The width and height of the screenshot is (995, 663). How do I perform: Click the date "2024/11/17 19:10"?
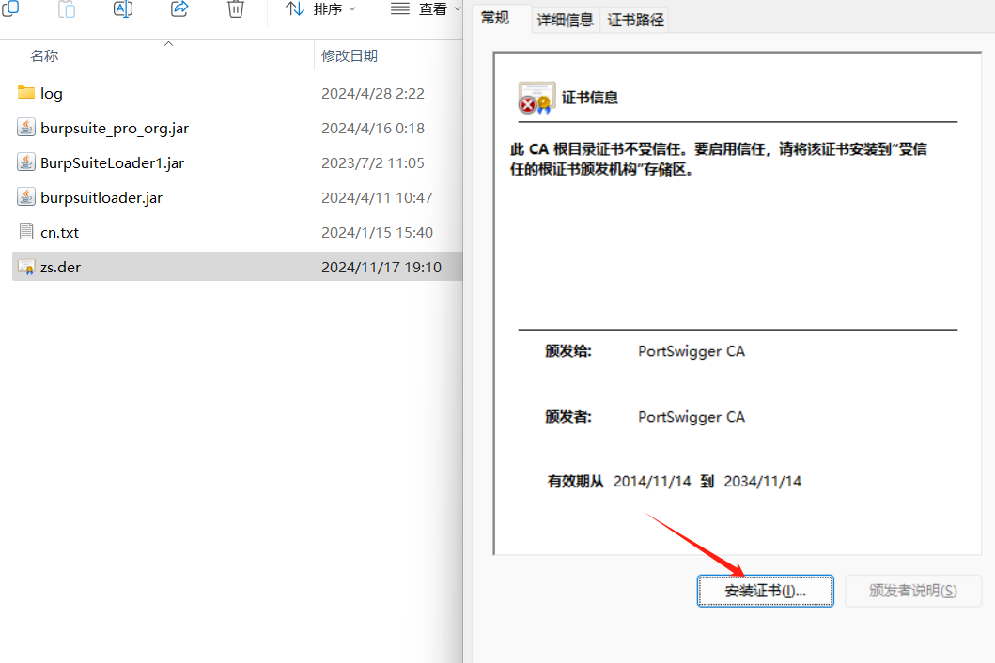pos(381,267)
